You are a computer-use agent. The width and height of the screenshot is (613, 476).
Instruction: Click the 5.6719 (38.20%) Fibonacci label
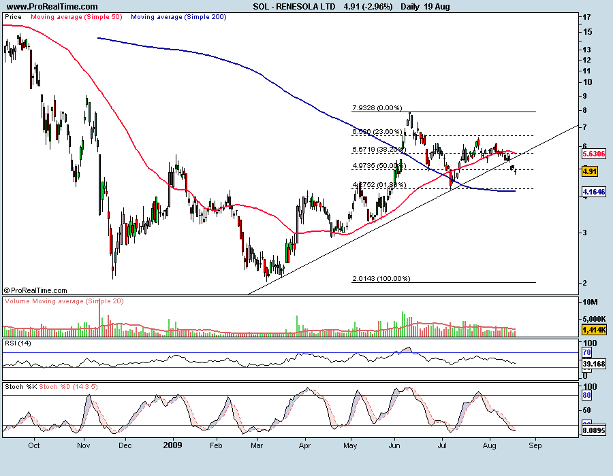379,149
